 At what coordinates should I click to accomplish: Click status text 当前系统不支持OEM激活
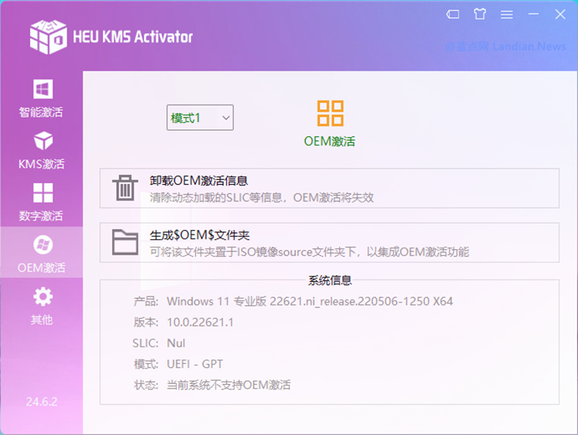(x=229, y=385)
